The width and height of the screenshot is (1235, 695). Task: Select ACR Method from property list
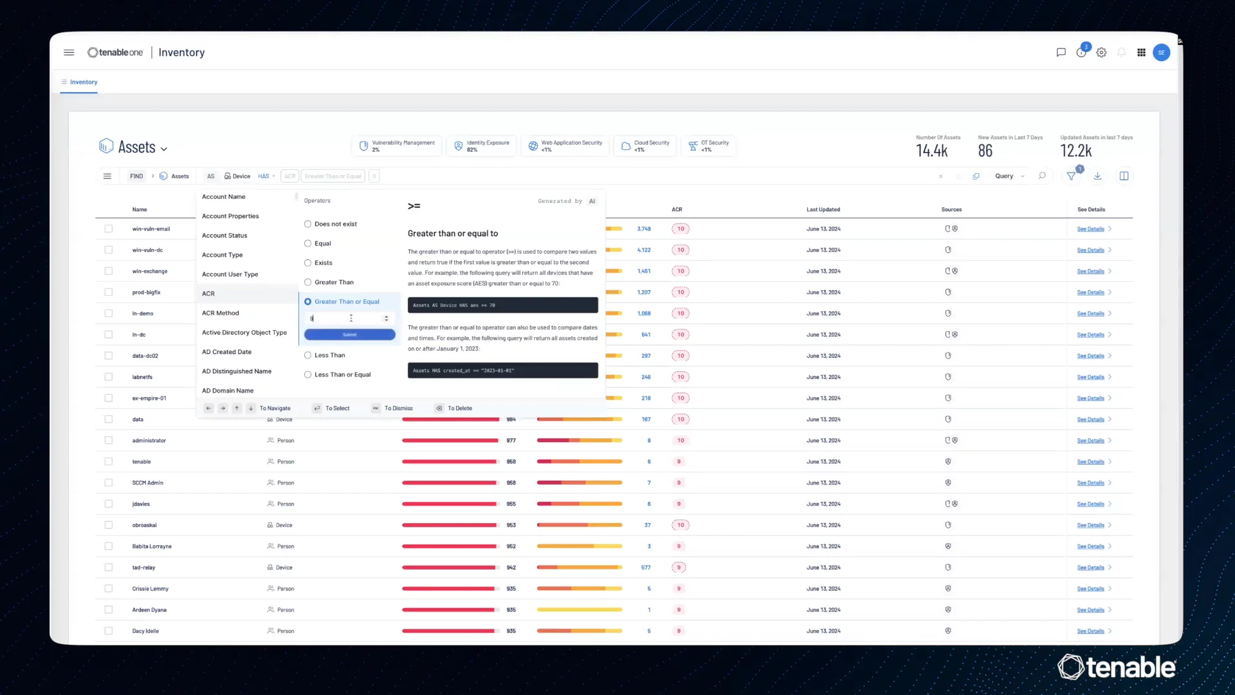coord(221,313)
